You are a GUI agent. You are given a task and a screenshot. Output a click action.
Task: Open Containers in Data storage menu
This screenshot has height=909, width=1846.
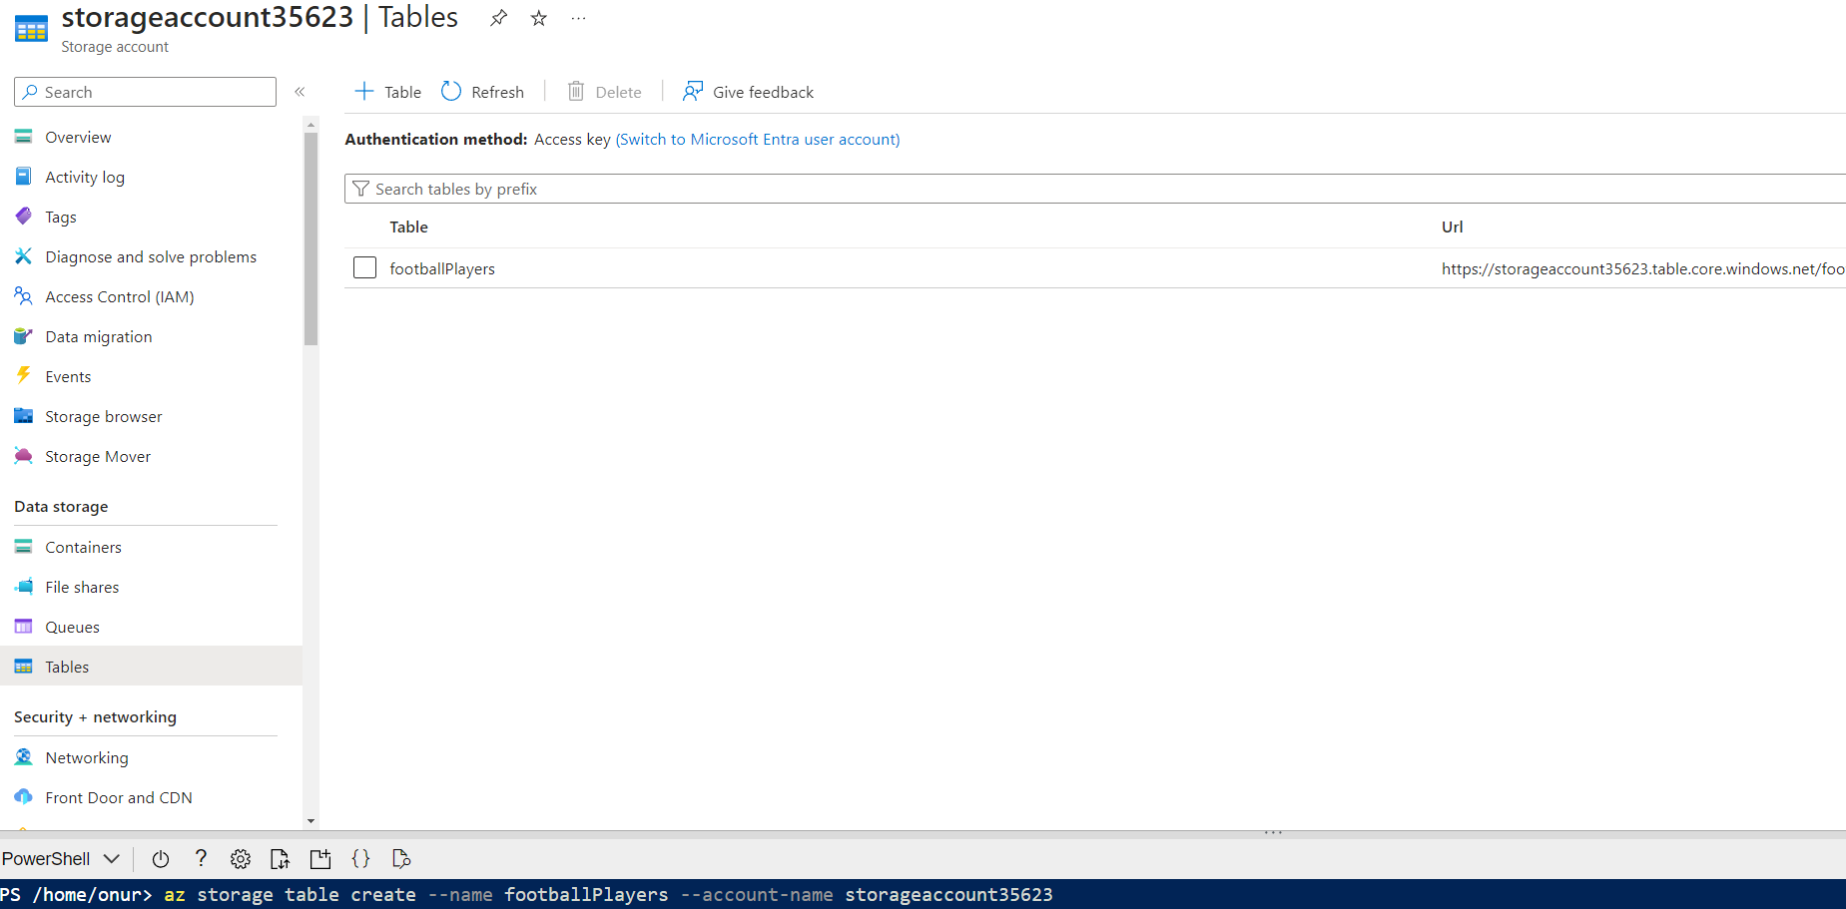[83, 548]
